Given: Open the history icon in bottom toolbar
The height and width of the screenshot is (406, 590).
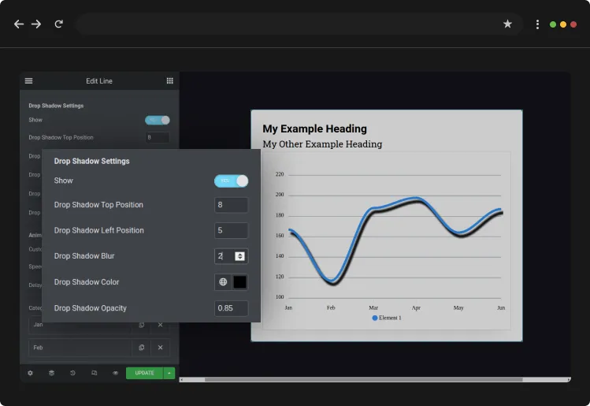Looking at the screenshot, I should pyautogui.click(x=72, y=373).
